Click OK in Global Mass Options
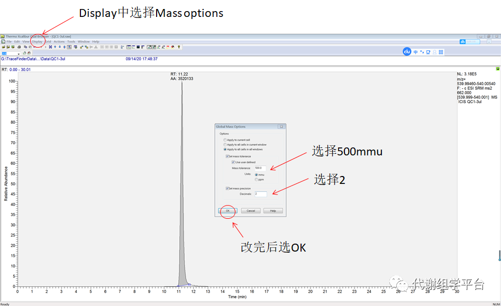 tap(228, 211)
